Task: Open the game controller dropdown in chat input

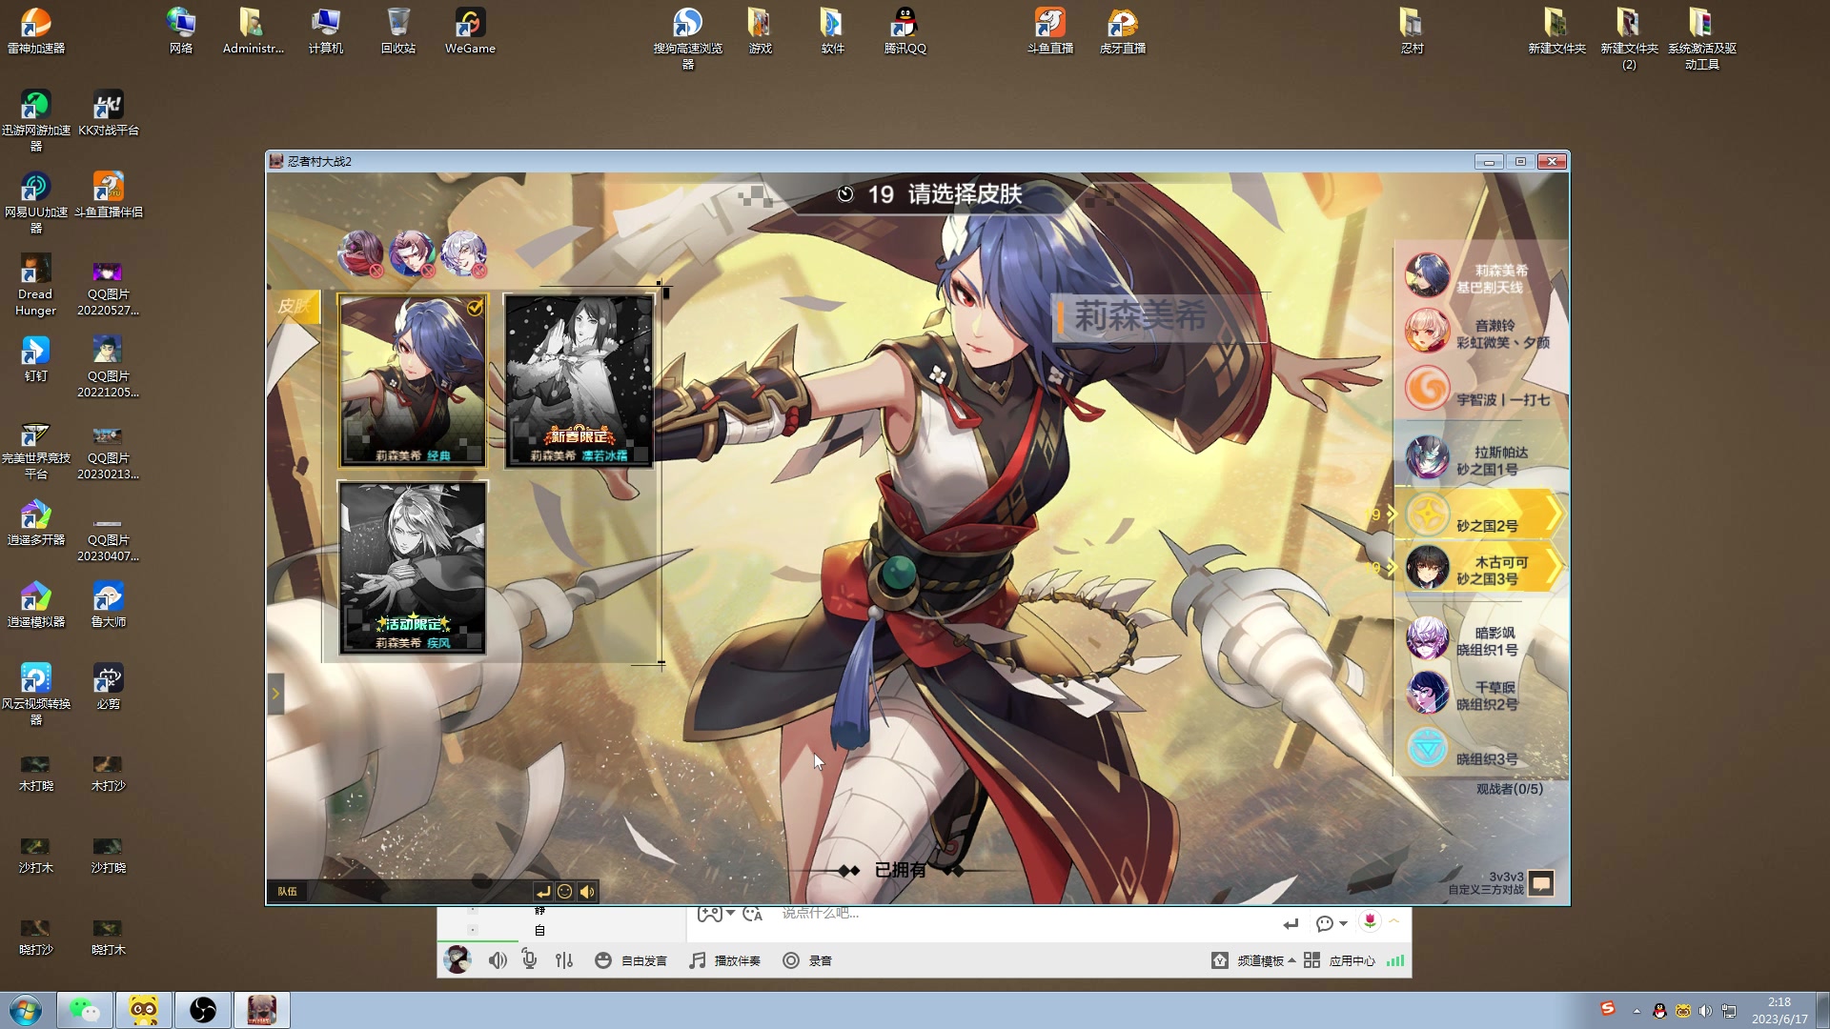Action: click(x=716, y=914)
